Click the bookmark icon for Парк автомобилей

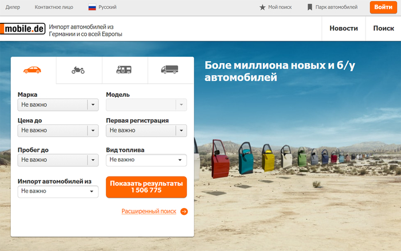[310, 7]
